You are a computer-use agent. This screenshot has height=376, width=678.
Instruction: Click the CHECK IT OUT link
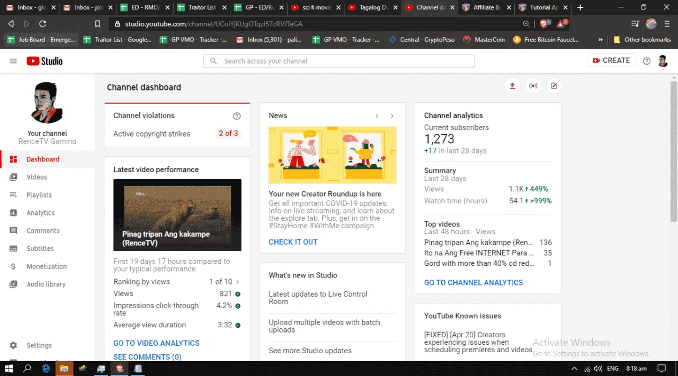pyautogui.click(x=293, y=242)
